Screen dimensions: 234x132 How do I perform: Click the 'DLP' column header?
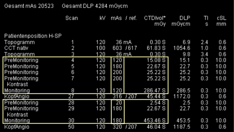click(185, 18)
